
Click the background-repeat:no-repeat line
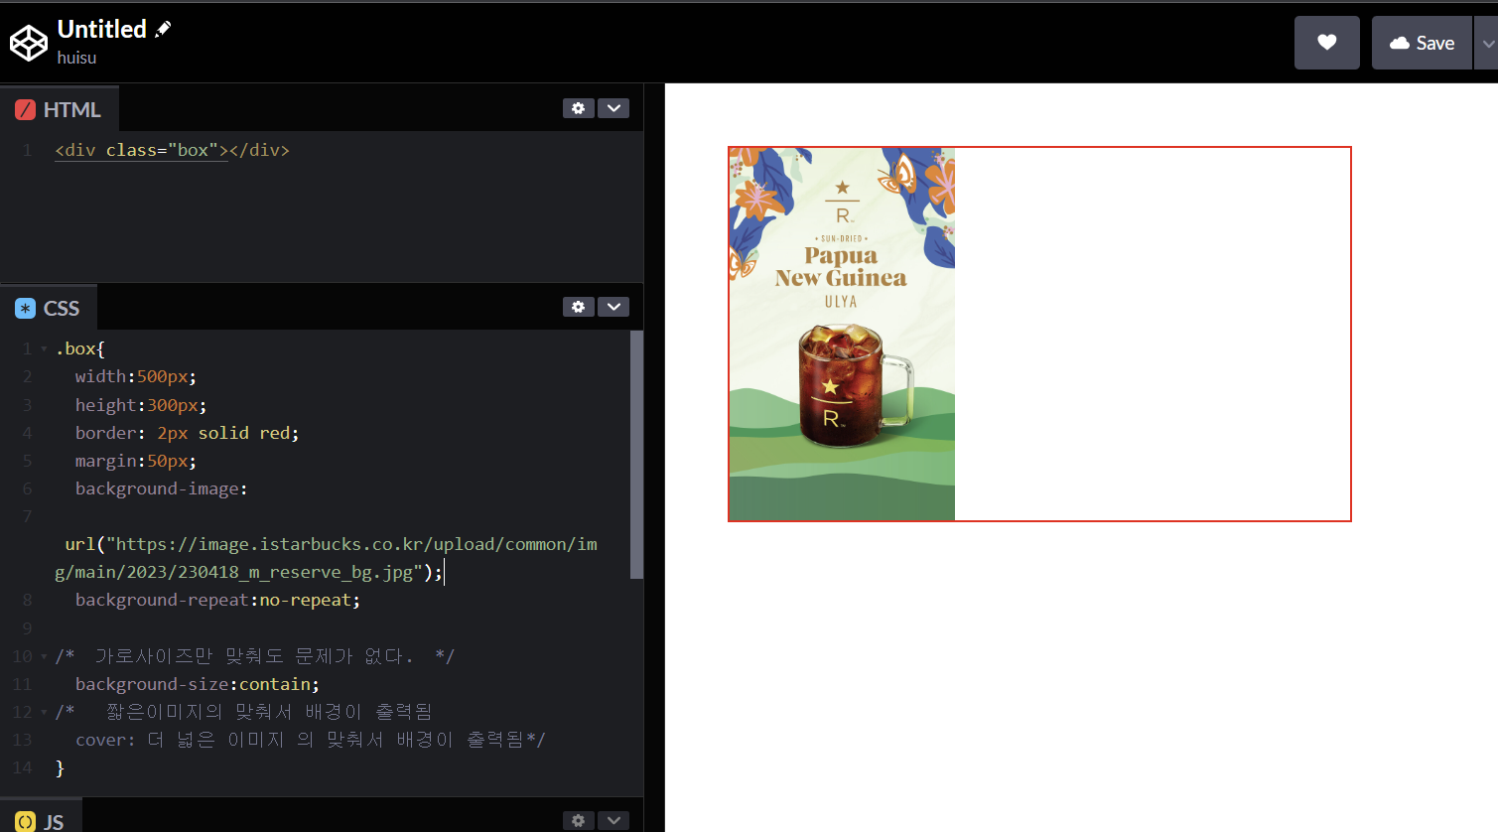[x=217, y=600]
